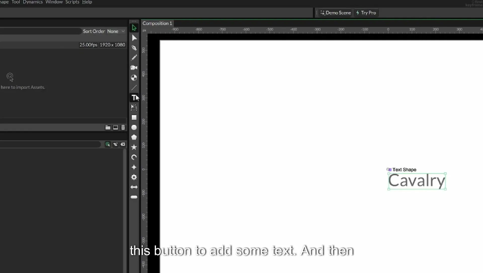The image size is (483, 273).
Task: Add a Null with the crosshair circle tool
Action: tap(134, 78)
